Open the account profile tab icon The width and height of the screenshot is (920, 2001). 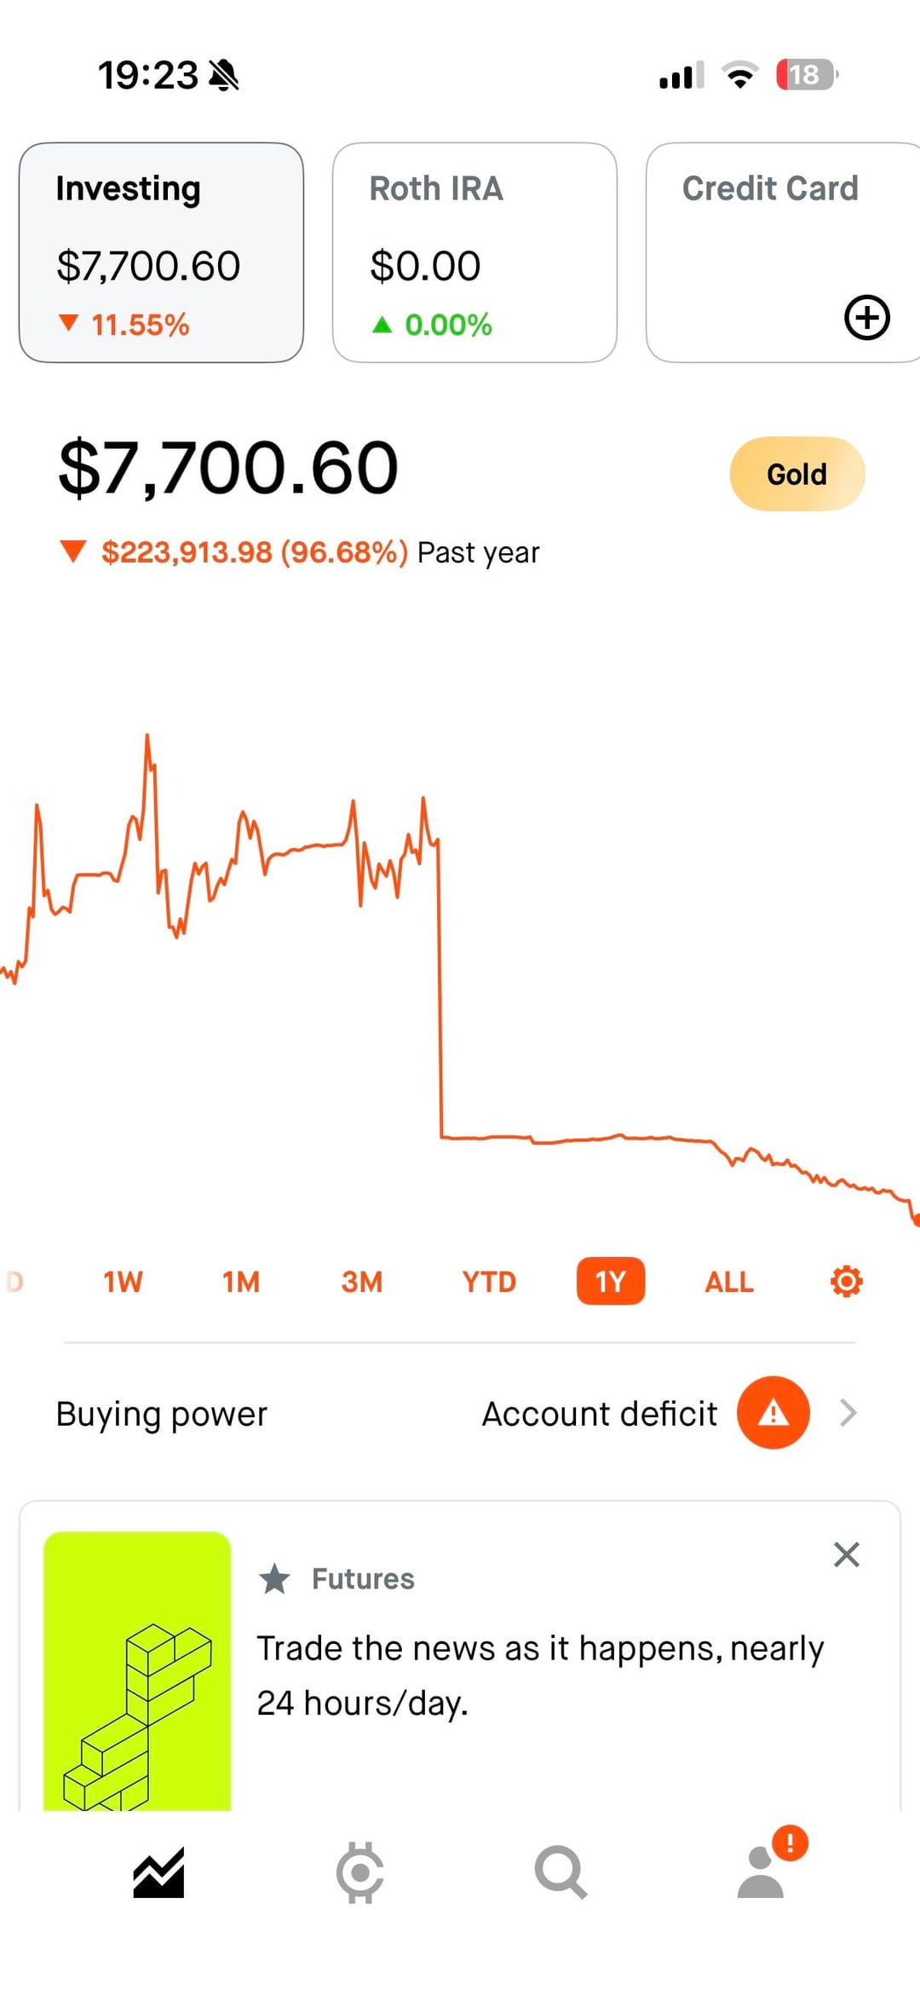pos(761,1872)
